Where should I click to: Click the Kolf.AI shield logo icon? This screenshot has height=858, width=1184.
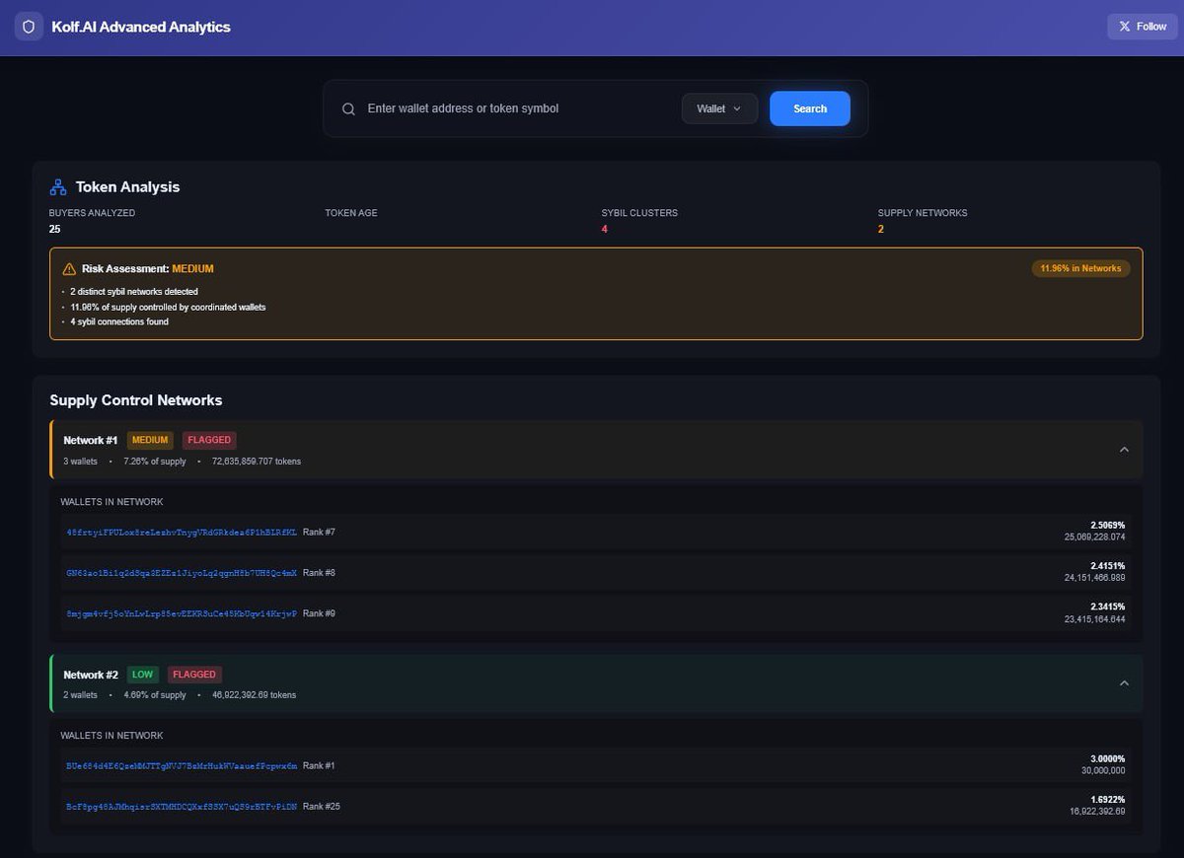pos(30,27)
